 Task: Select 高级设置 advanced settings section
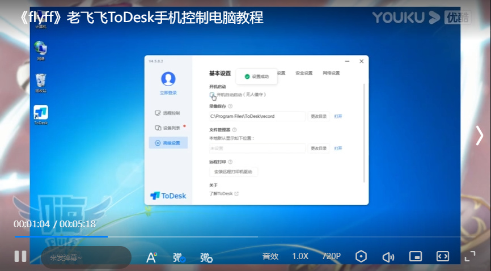[168, 143]
